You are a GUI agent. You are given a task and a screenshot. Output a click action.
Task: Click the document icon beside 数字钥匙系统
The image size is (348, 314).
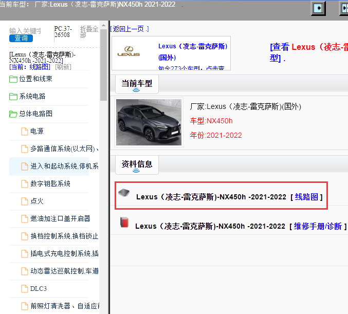(x=24, y=184)
